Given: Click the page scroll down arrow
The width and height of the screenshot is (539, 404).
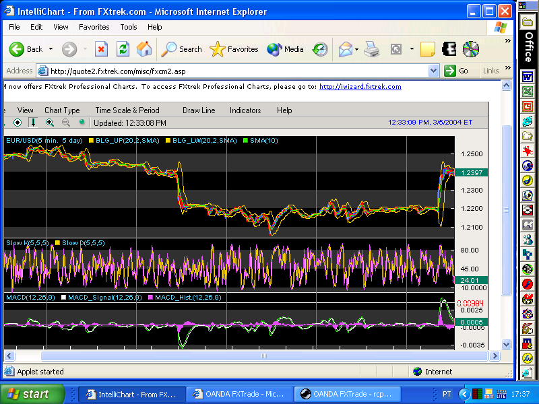Looking at the screenshot, I should point(507,344).
